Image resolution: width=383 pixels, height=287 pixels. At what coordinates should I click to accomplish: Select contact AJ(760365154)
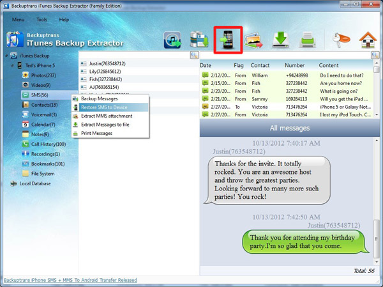click(139, 87)
